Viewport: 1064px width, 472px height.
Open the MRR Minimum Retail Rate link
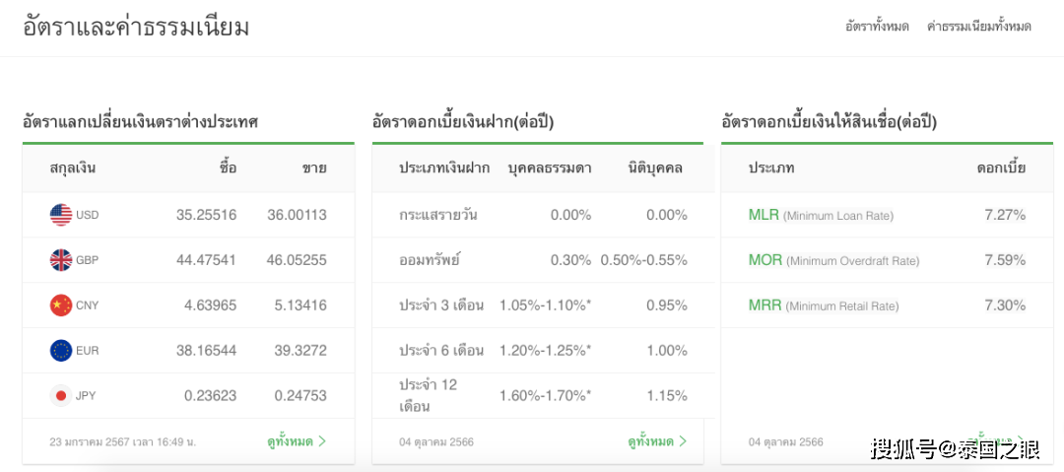click(x=765, y=305)
